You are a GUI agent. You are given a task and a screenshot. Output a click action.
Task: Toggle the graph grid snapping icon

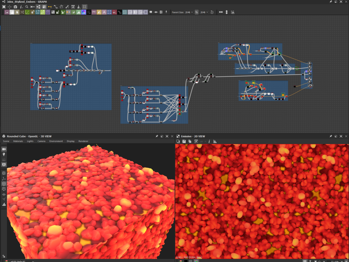click(x=85, y=7)
